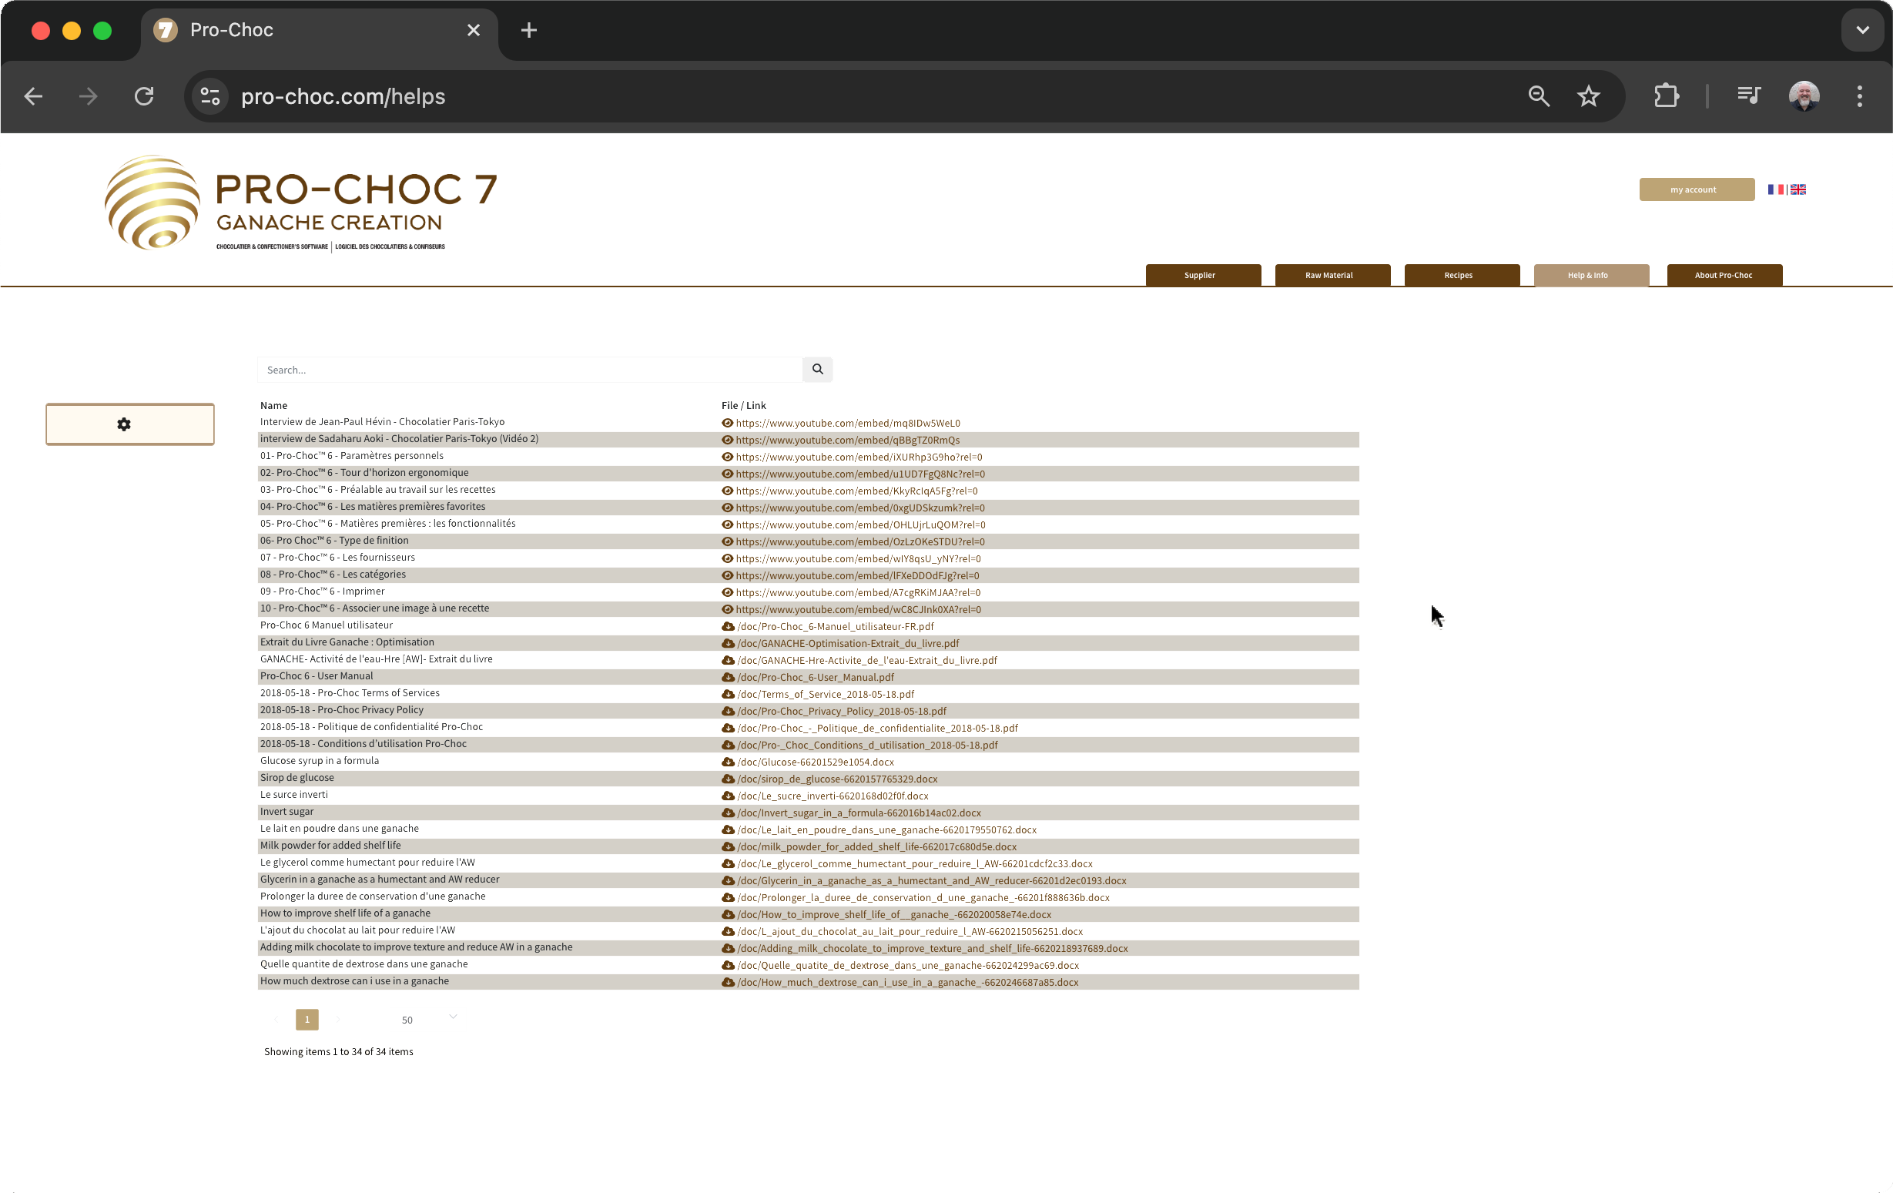Click the download icon for Invert sugar

point(727,813)
